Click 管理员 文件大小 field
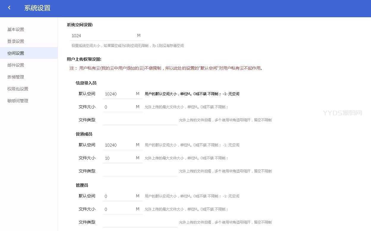371x231 pixels. [x=118, y=209]
